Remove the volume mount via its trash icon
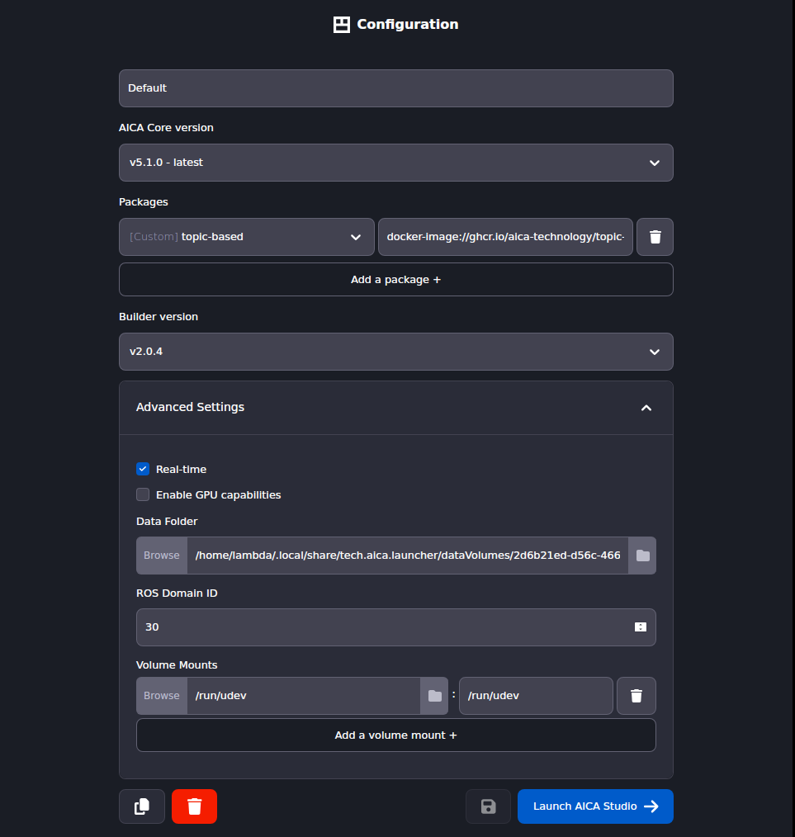This screenshot has height=837, width=795. (x=636, y=696)
